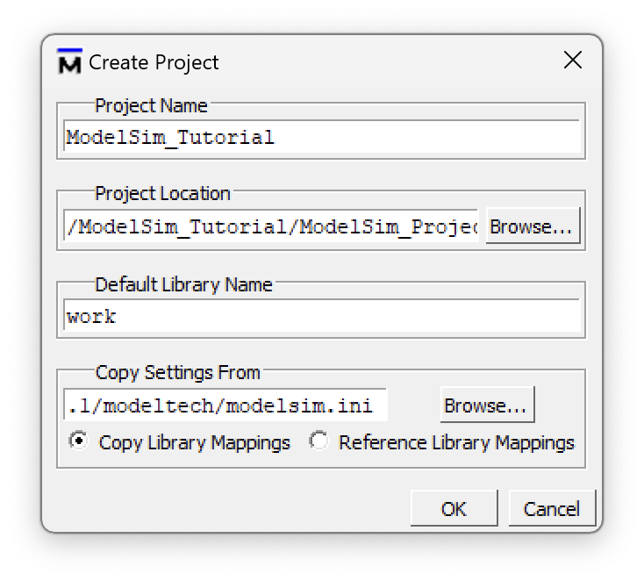Enable the Reference Library Mappings radio button

[318, 441]
